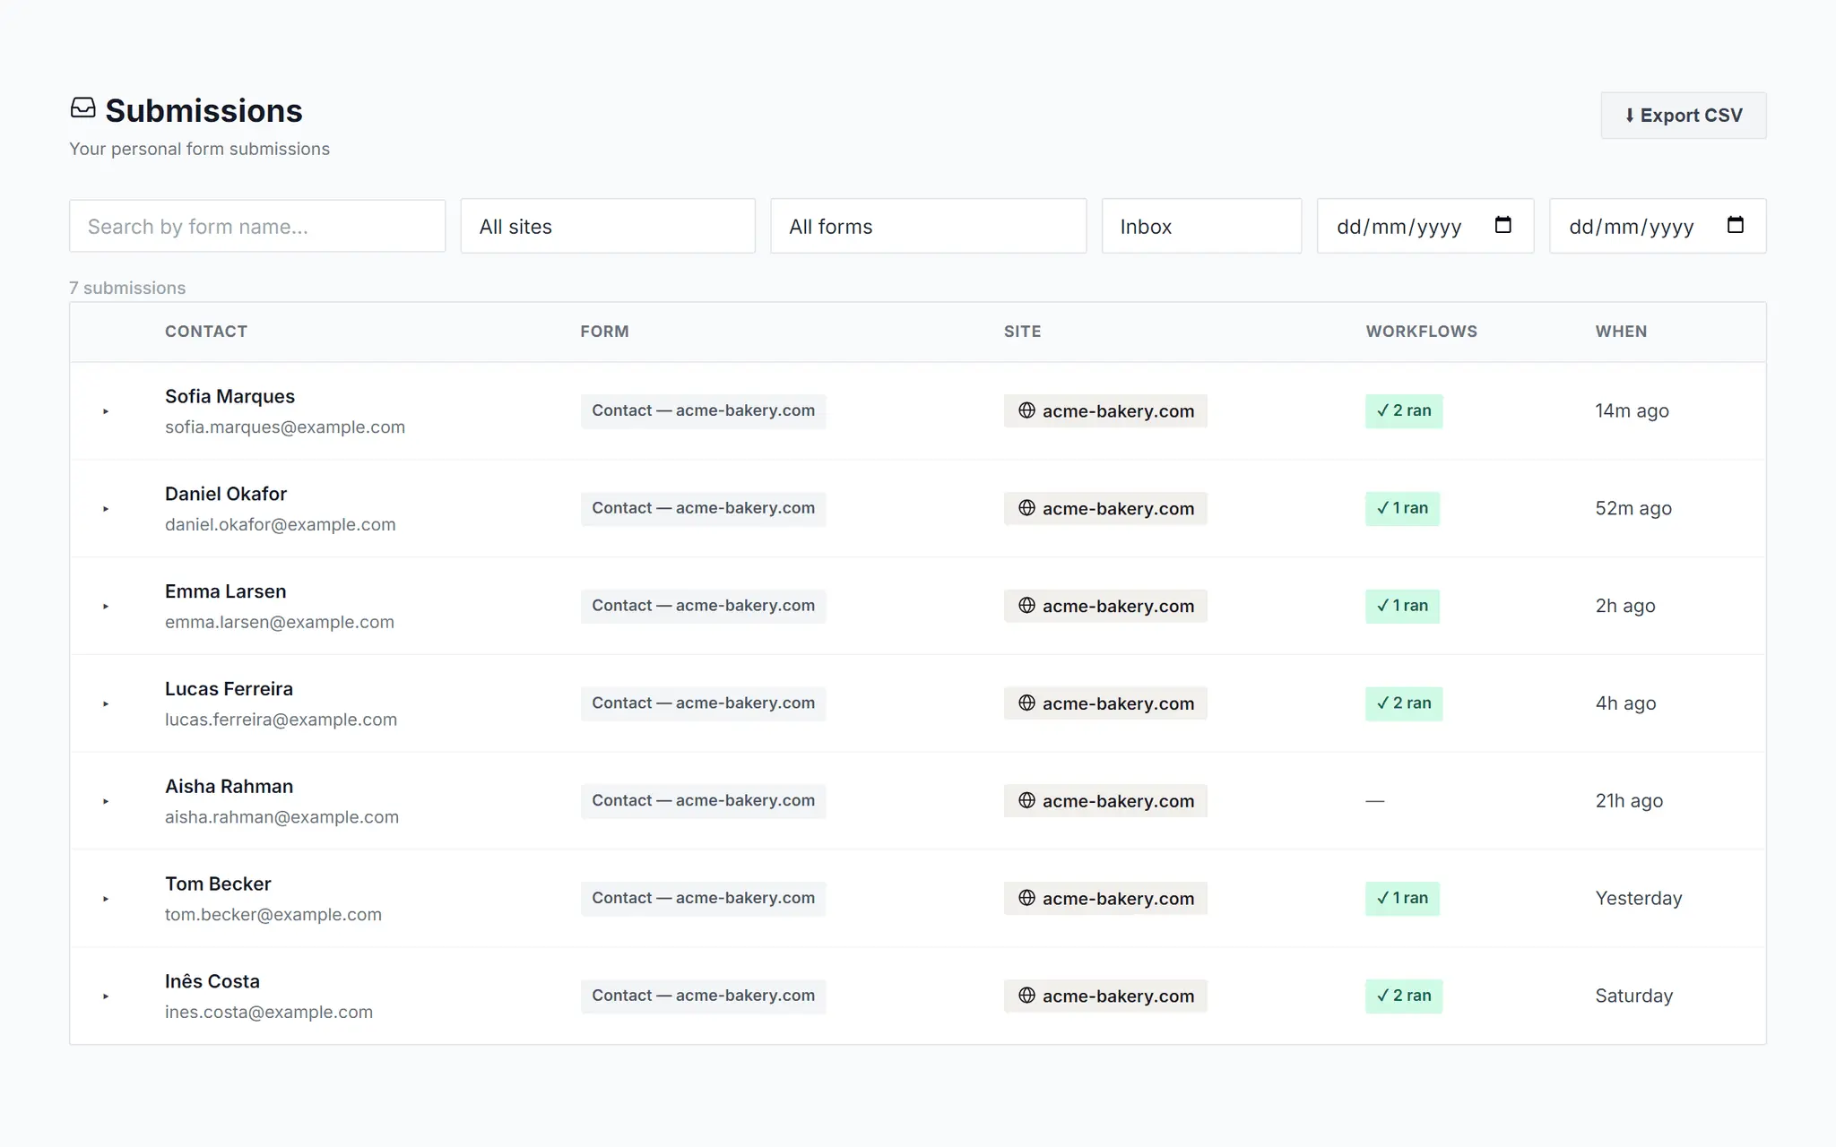Click sofia.marques@example.com email text
The width and height of the screenshot is (1836, 1147).
[285, 427]
